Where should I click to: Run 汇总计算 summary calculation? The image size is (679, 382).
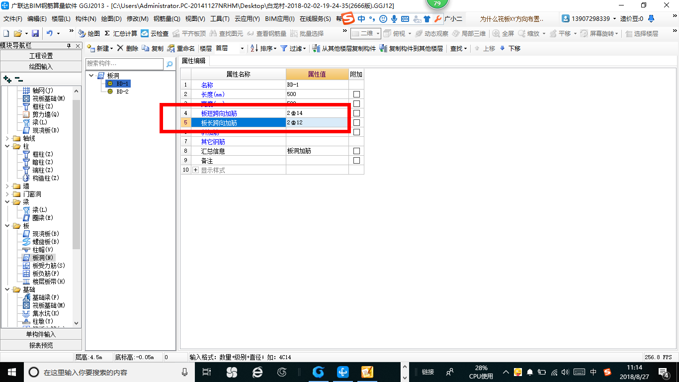[121, 33]
